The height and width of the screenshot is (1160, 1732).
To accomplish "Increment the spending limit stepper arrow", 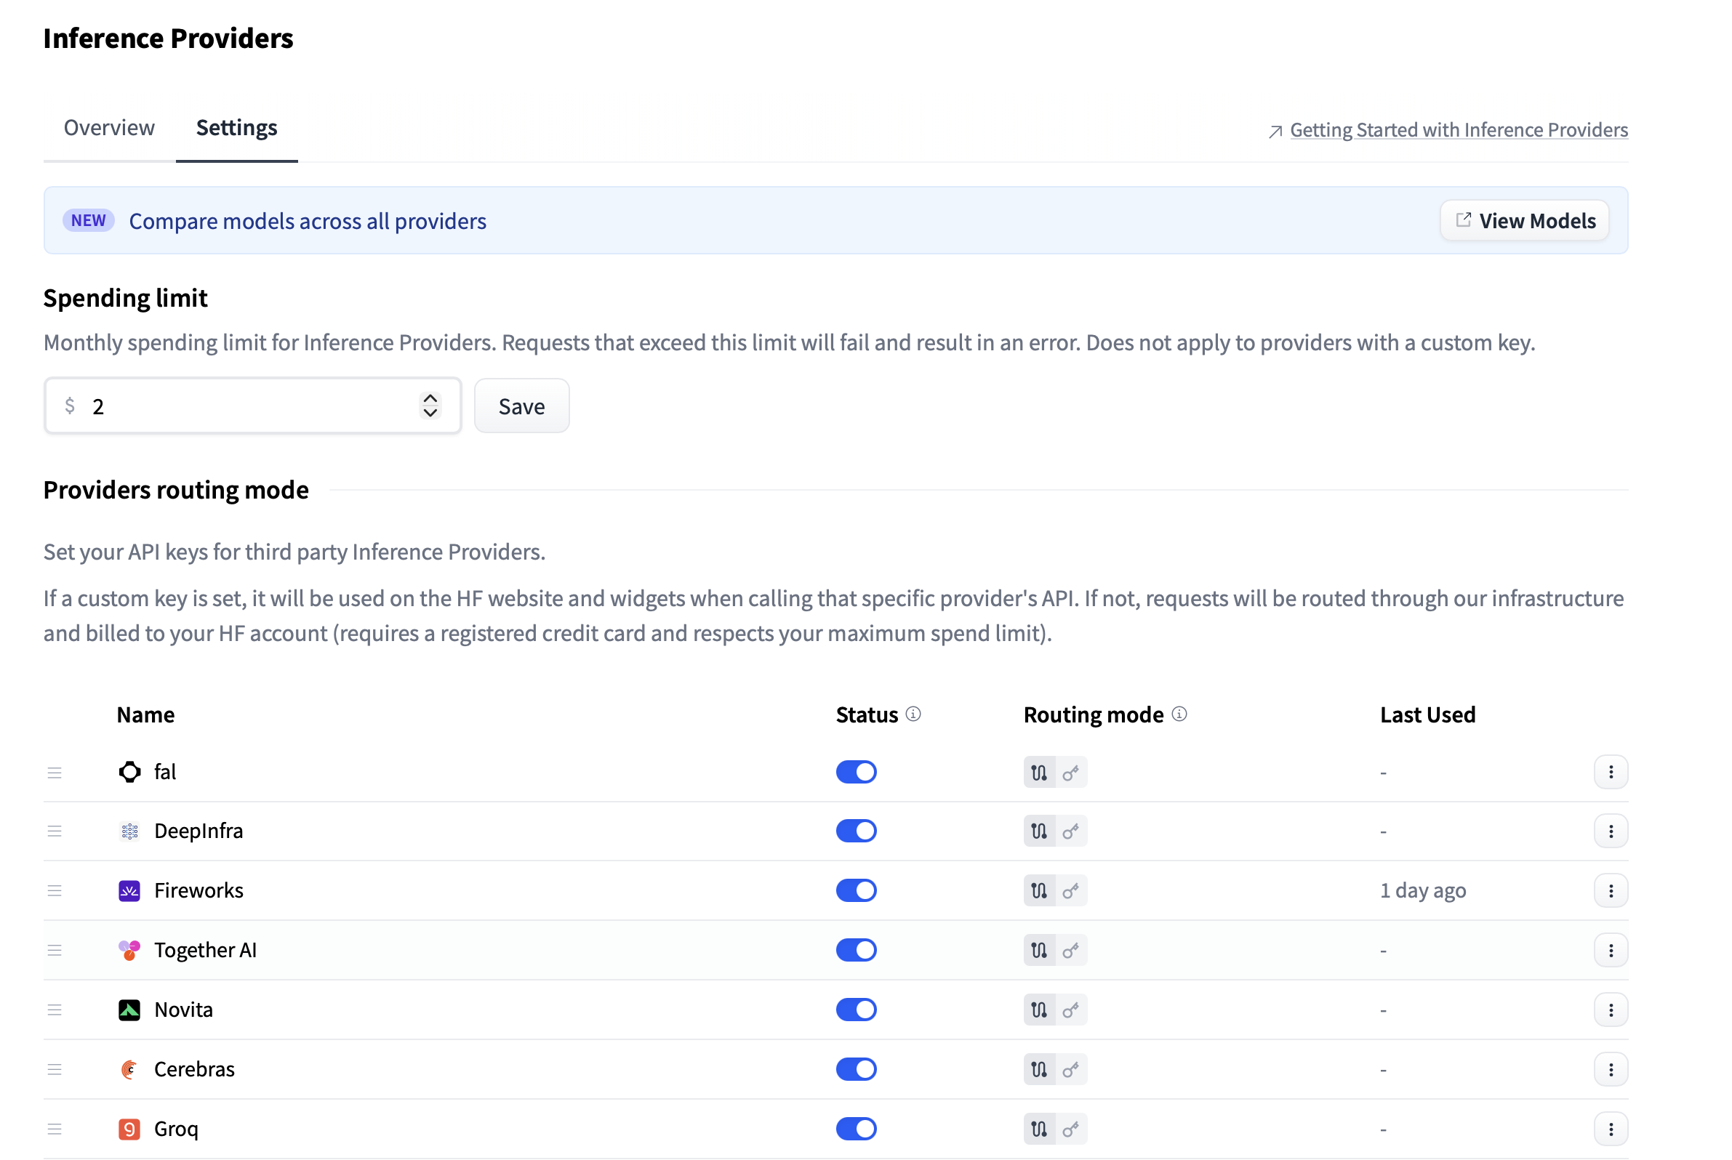I will coord(430,398).
